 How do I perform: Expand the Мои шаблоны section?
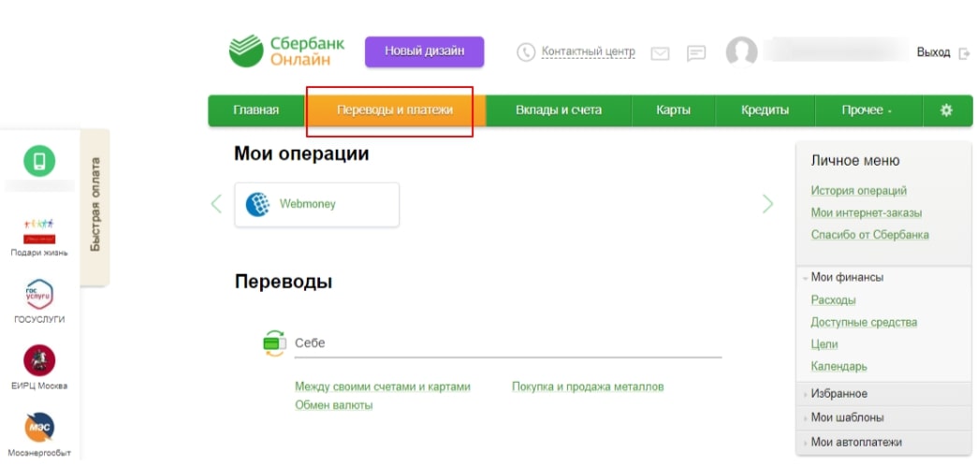pos(882,417)
